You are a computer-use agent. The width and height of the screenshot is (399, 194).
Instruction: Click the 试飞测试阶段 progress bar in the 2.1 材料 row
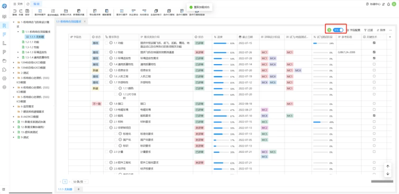[x=320, y=122]
